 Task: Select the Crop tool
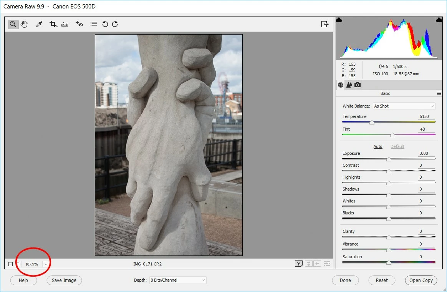pos(53,24)
